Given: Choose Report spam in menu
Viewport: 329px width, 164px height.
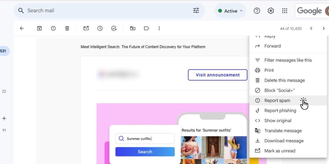Looking at the screenshot, I should tap(288, 100).
